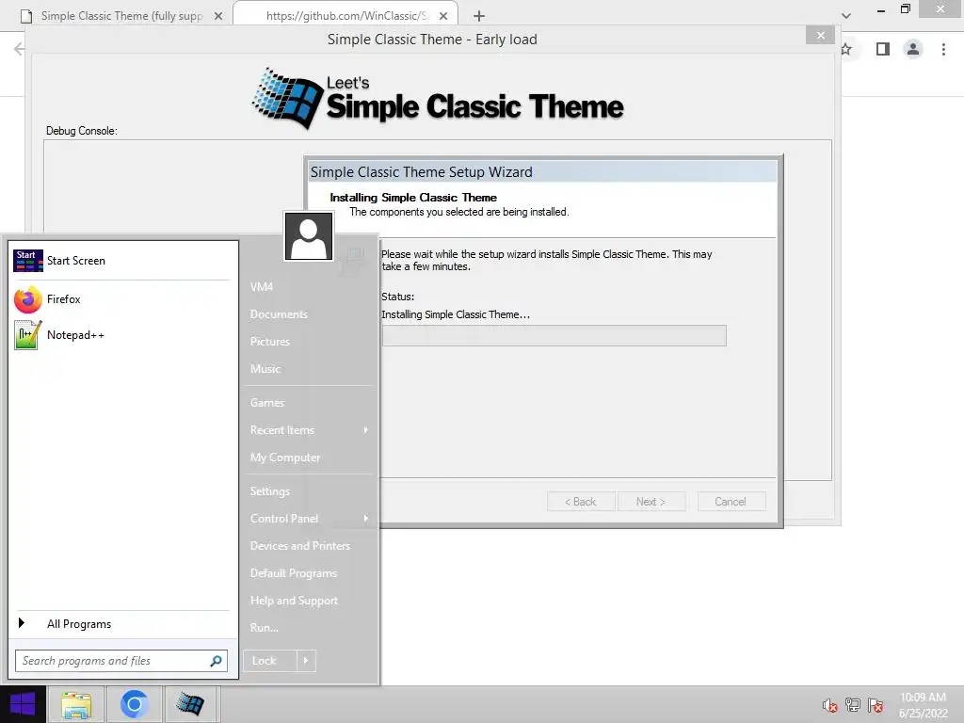Click the Back button in wizard
The width and height of the screenshot is (964, 723).
581,502
